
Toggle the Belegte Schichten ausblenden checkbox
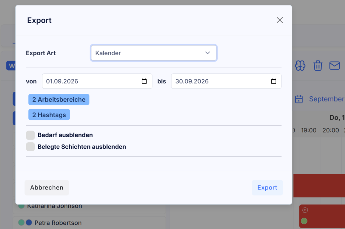(30, 147)
